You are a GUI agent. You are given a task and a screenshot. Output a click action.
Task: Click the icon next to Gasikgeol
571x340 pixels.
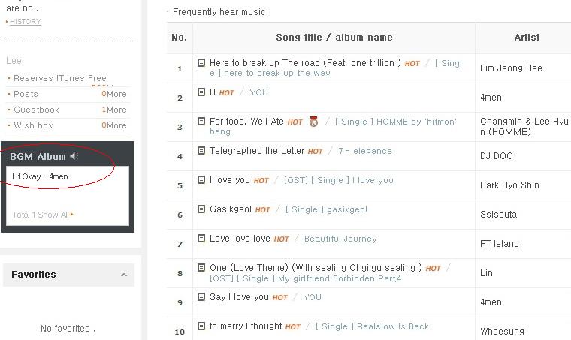[201, 209]
